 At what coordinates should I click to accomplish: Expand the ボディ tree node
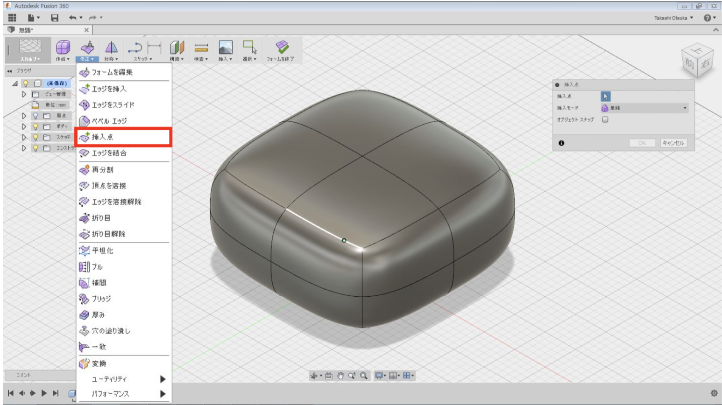(24, 126)
